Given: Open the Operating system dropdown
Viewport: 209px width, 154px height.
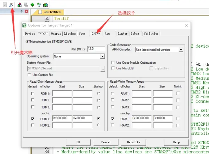Looking at the screenshot, I should tap(102, 56).
